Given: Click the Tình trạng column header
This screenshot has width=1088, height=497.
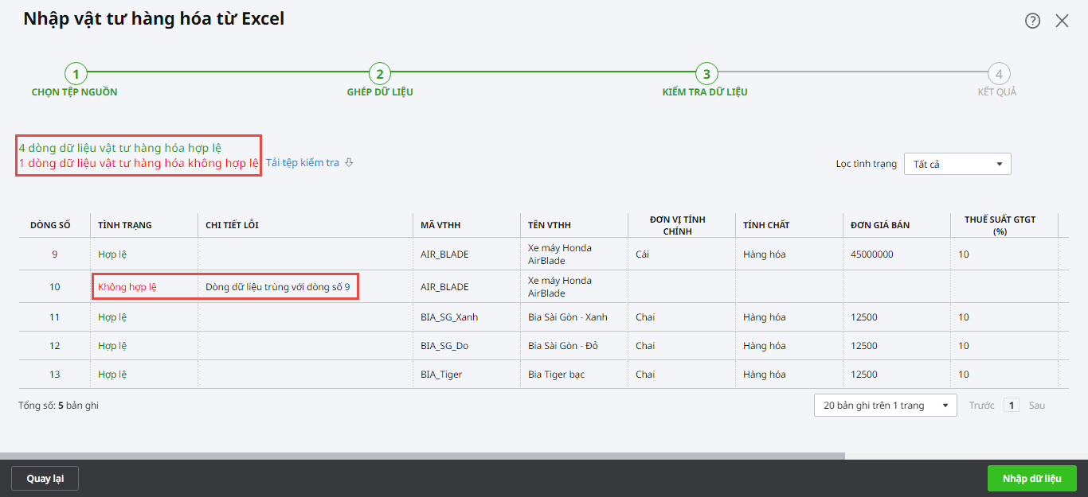Looking at the screenshot, I should pyautogui.click(x=125, y=225).
